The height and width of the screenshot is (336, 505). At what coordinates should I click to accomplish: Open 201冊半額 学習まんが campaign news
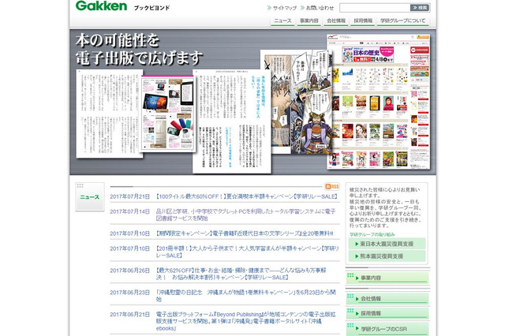coord(247,252)
